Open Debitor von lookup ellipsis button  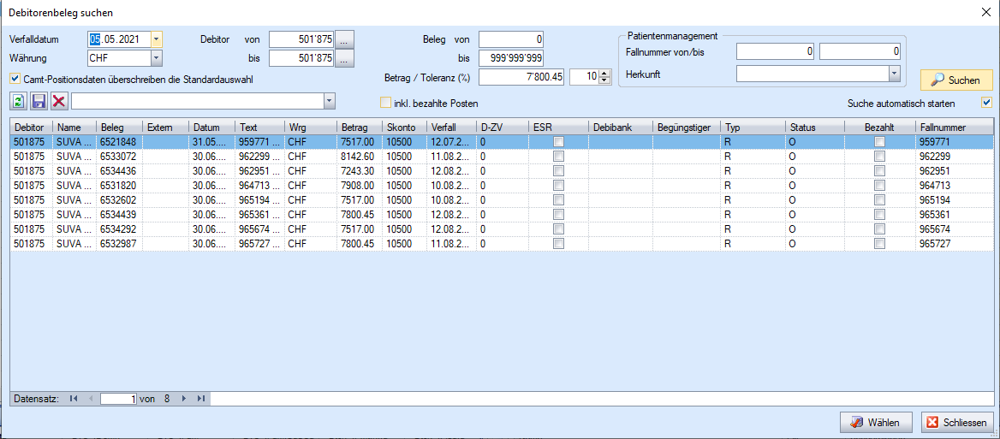pyautogui.click(x=344, y=39)
